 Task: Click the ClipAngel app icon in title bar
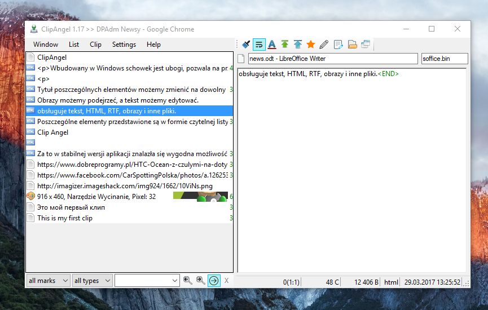pyautogui.click(x=34, y=29)
